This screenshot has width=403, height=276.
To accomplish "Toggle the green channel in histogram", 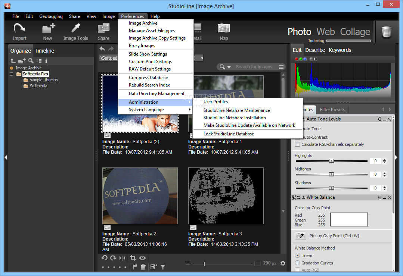I will (301, 59).
